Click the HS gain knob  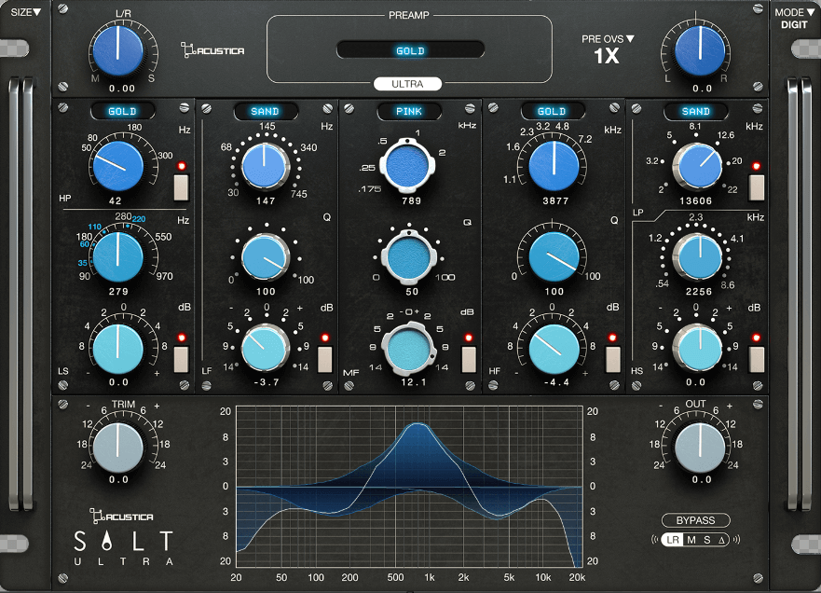[x=698, y=348]
